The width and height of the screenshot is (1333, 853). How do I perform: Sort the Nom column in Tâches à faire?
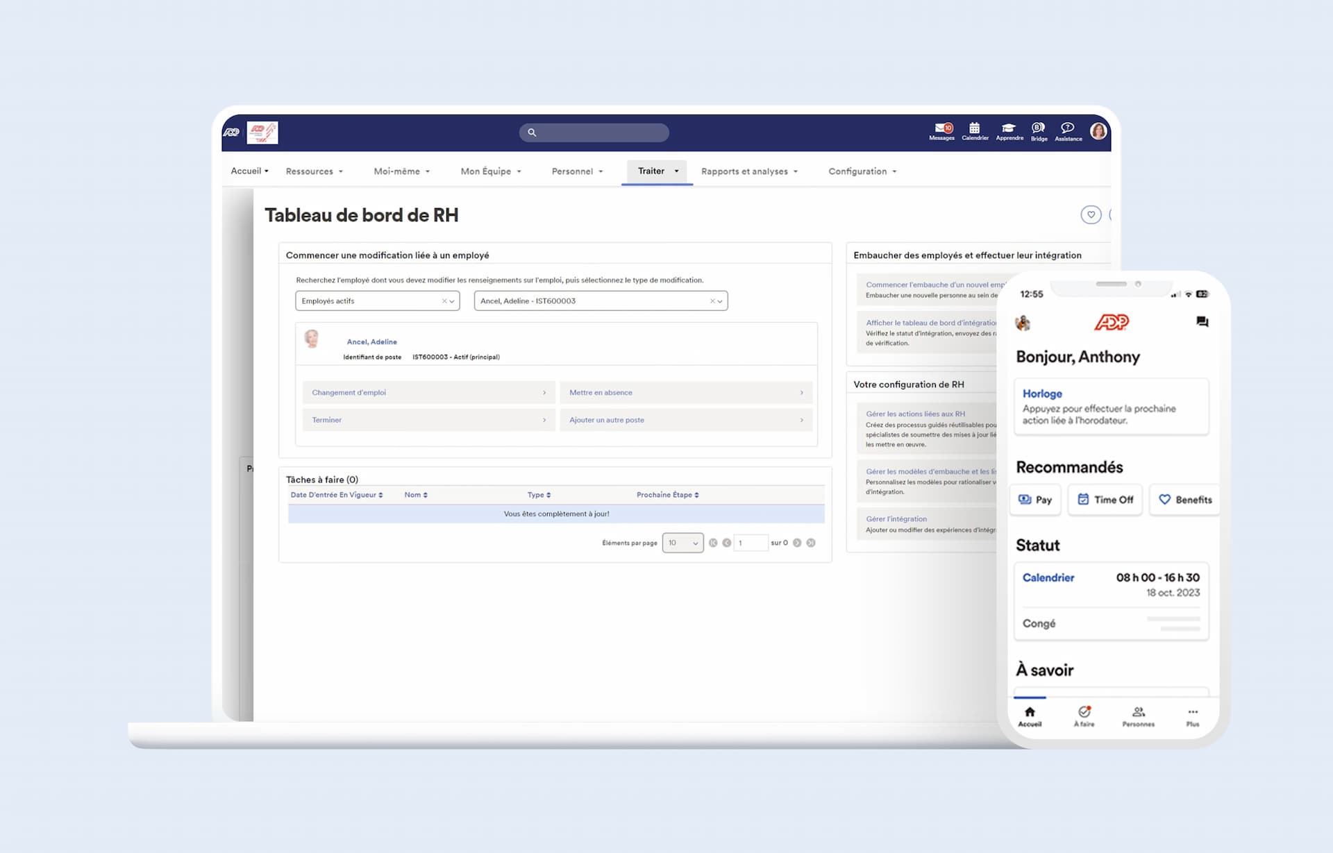tap(415, 494)
